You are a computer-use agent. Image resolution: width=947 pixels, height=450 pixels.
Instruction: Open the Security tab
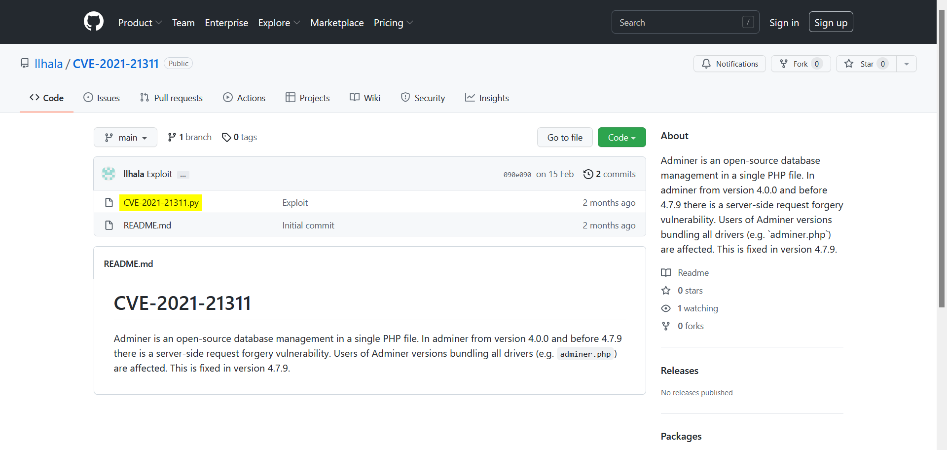[423, 98]
